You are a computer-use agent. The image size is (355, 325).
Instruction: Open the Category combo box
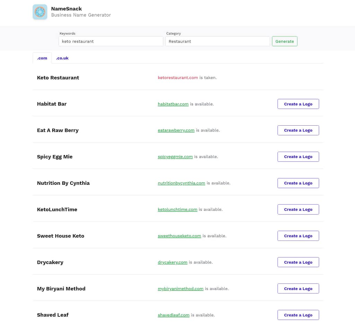(x=217, y=41)
